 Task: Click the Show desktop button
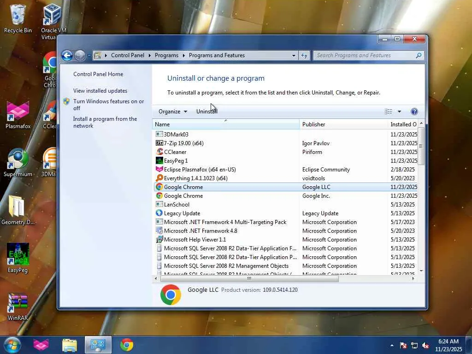[x=469, y=345]
